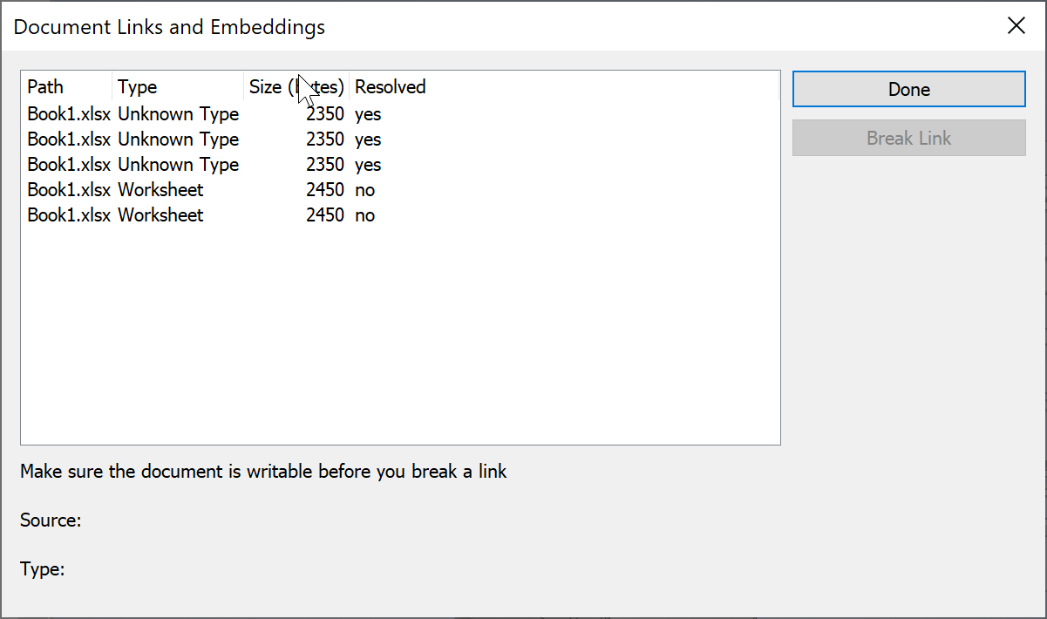Image resolution: width=1047 pixels, height=619 pixels.
Task: Click the writable document warning message
Action: click(x=262, y=471)
